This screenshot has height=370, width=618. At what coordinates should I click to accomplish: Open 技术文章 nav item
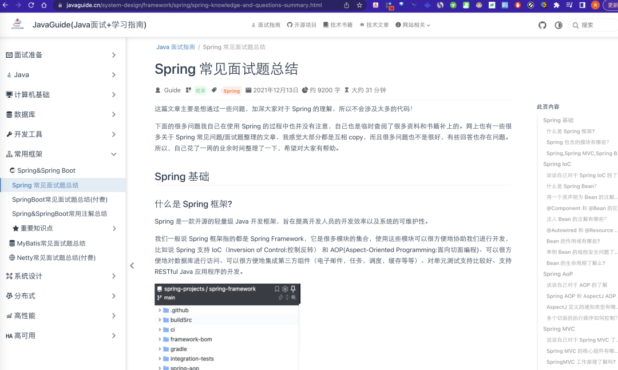(374, 25)
